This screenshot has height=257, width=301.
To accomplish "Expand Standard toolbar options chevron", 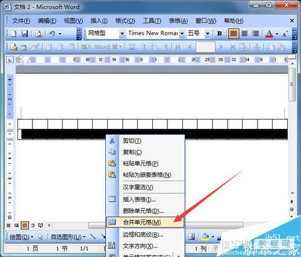I will click(x=79, y=34).
